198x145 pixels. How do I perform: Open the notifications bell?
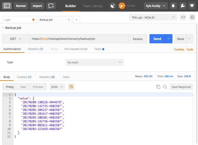(173, 6)
